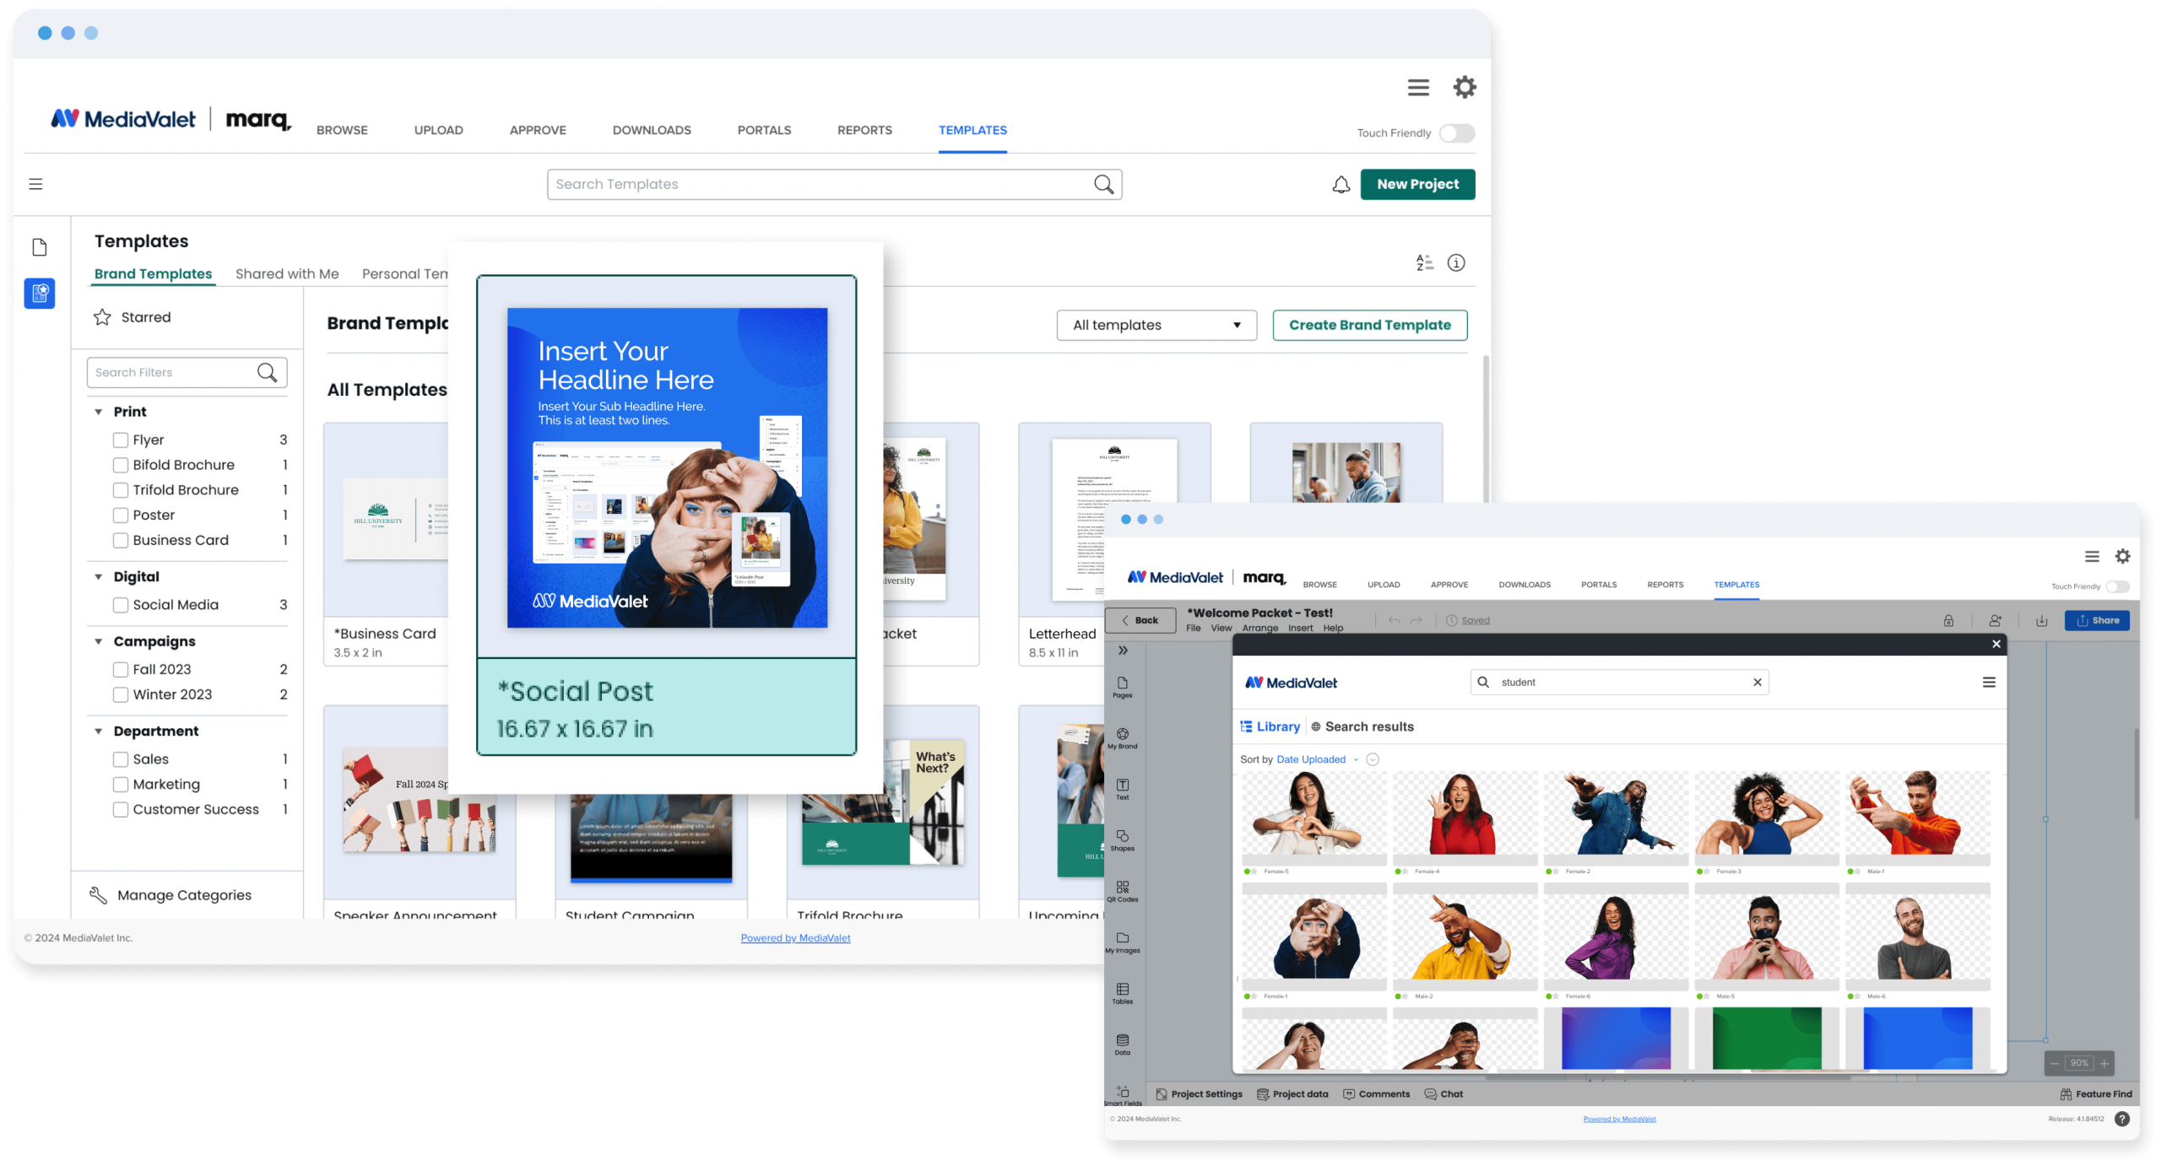Open the Date Uploaded sort dropdown

1317,759
